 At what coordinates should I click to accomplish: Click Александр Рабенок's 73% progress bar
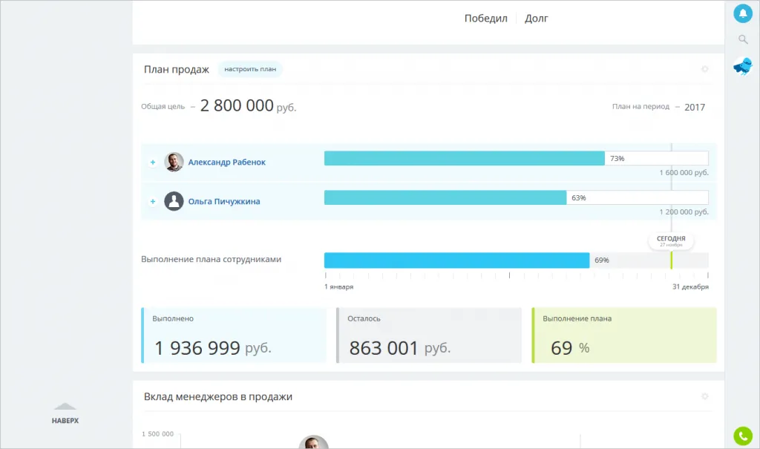[465, 158]
